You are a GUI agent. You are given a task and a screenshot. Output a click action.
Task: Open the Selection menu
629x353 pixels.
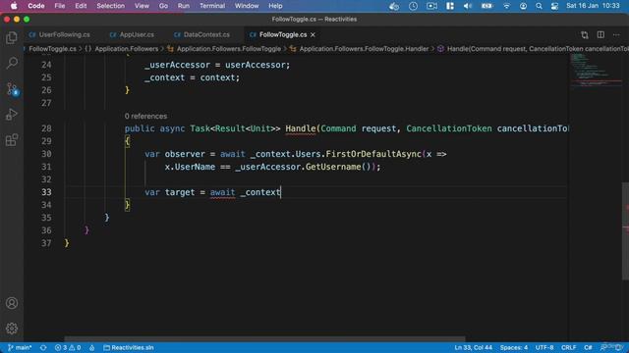click(x=110, y=6)
